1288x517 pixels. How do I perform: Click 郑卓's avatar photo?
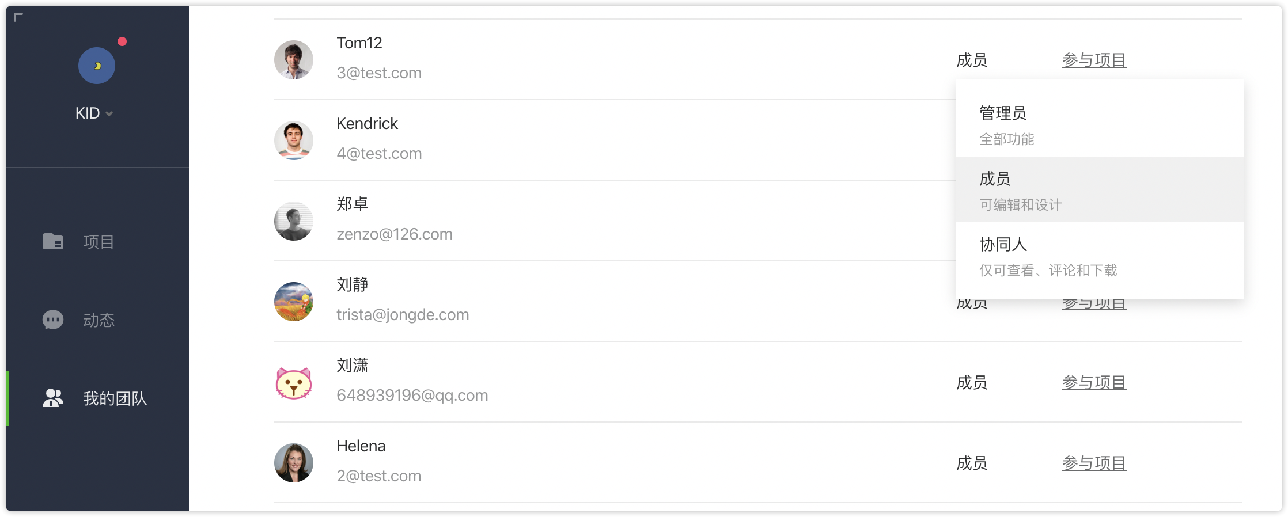294,221
